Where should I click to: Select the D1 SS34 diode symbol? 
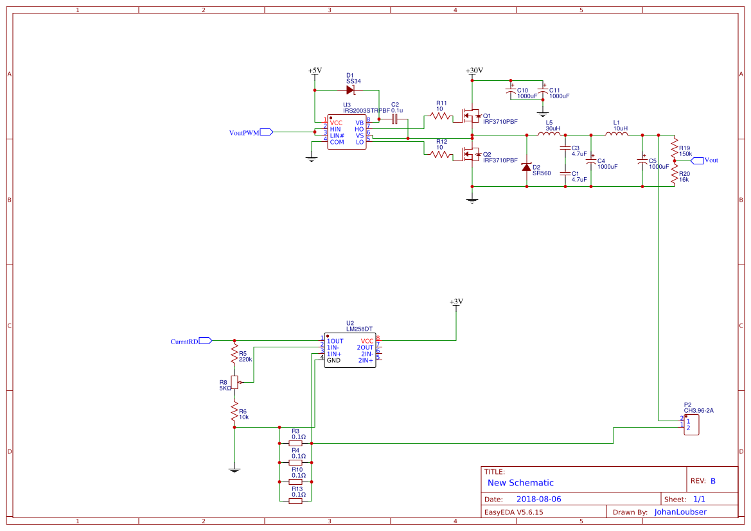350,90
